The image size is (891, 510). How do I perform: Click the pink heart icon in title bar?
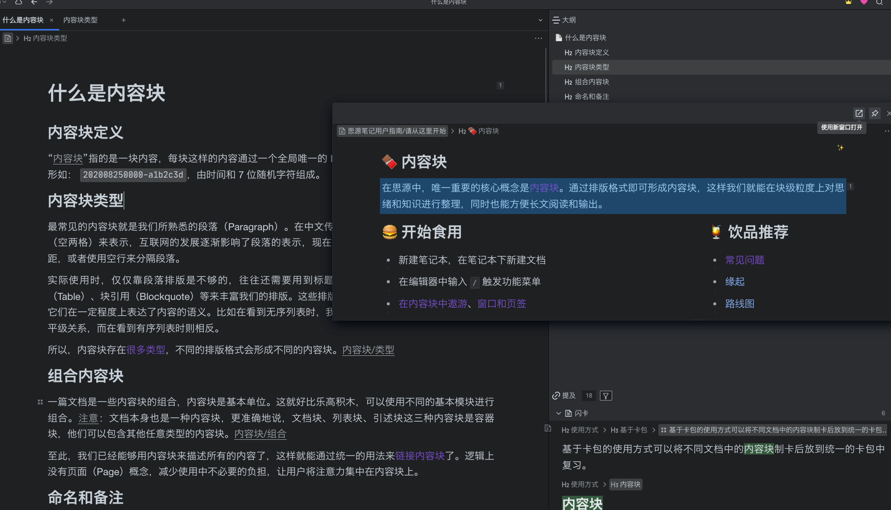pos(864,2)
